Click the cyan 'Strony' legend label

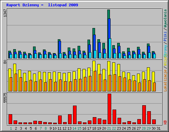[x=165, y=51]
